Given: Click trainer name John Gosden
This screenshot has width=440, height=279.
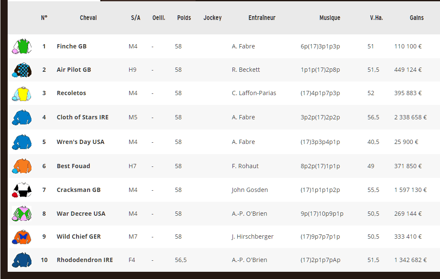Looking at the screenshot, I should tap(250, 190).
